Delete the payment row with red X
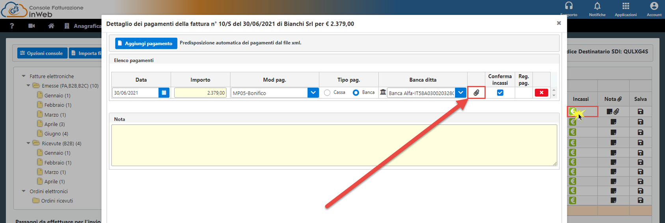The width and height of the screenshot is (665, 223). tap(541, 93)
